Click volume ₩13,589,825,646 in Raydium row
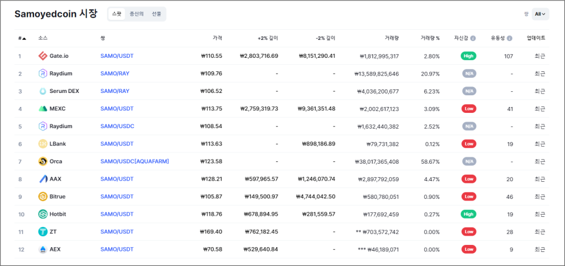565x266 pixels. click(x=377, y=74)
